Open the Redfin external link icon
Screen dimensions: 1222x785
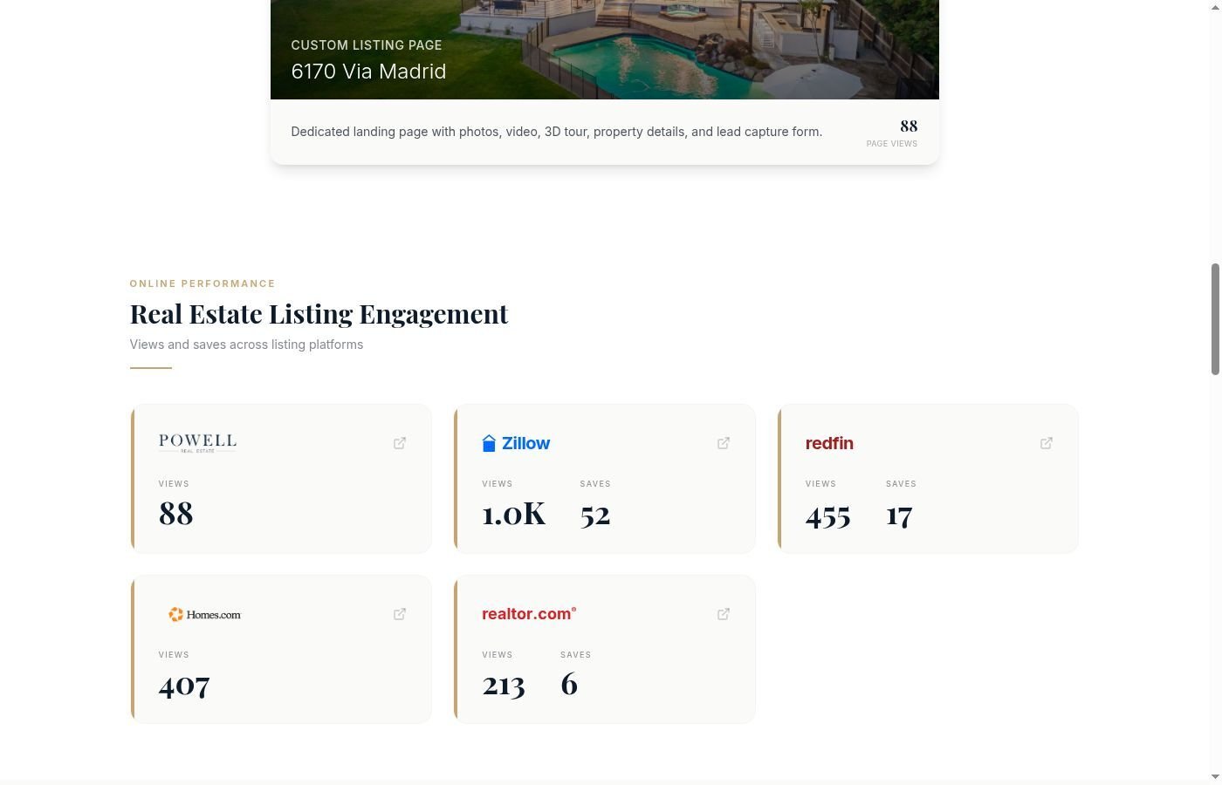point(1047,443)
